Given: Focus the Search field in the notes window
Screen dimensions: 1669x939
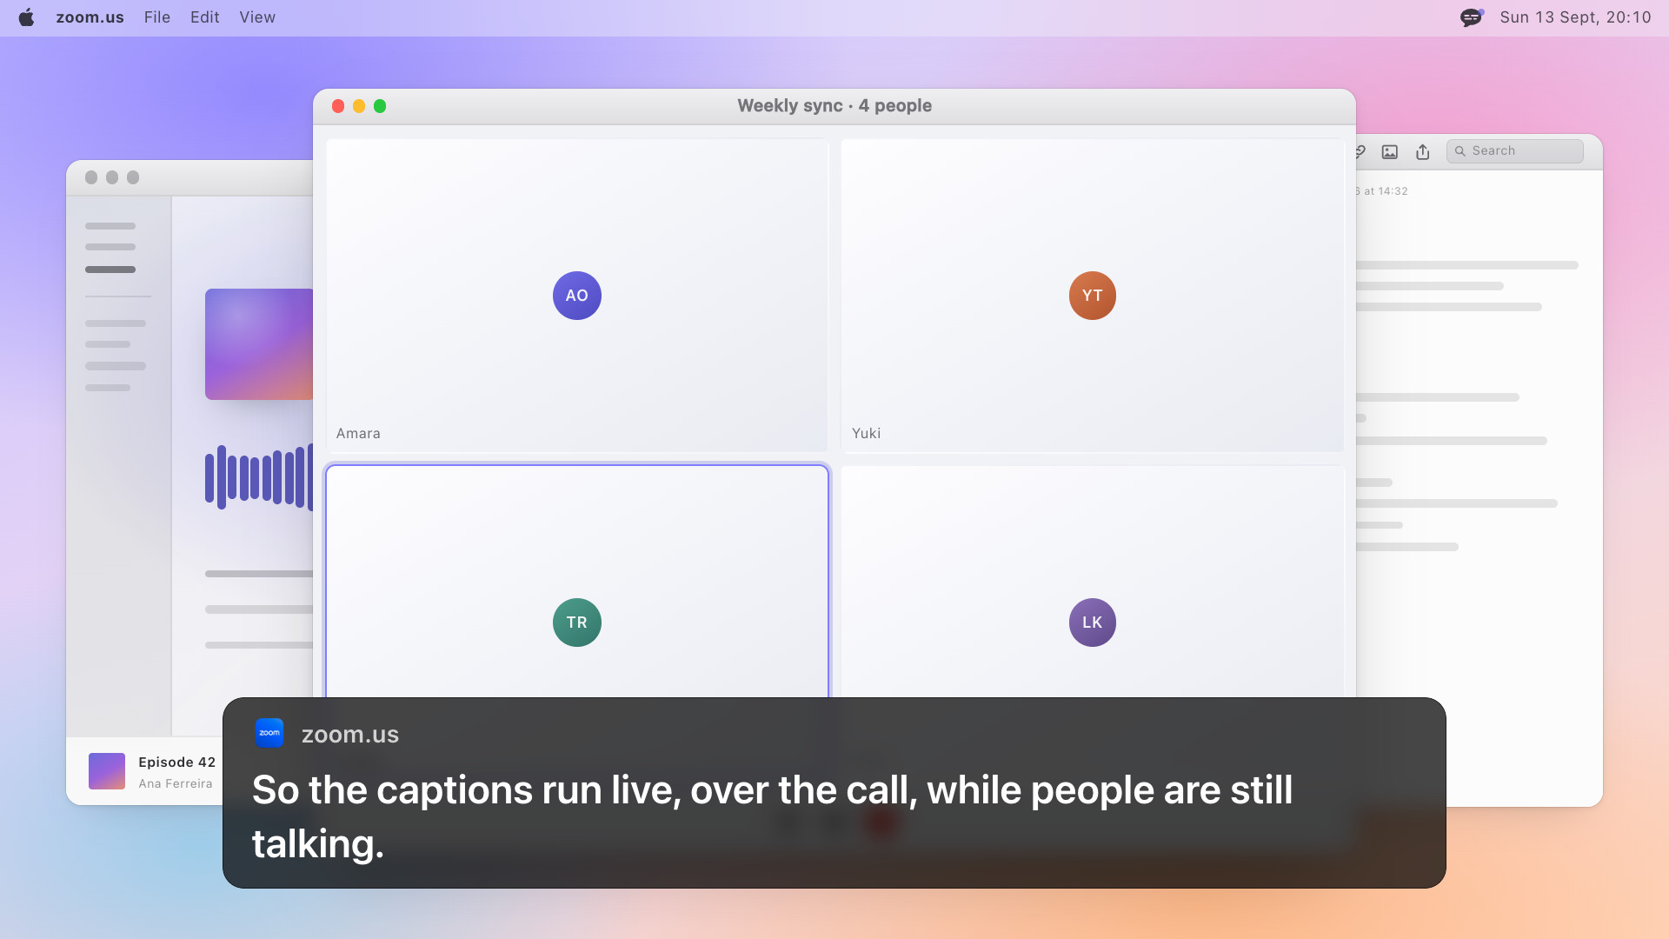Looking at the screenshot, I should coord(1515,151).
